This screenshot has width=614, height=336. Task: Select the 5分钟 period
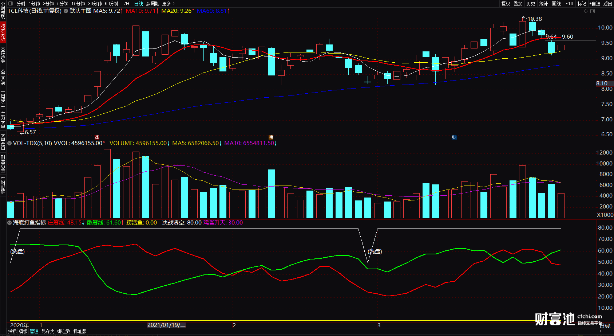[x=63, y=4]
